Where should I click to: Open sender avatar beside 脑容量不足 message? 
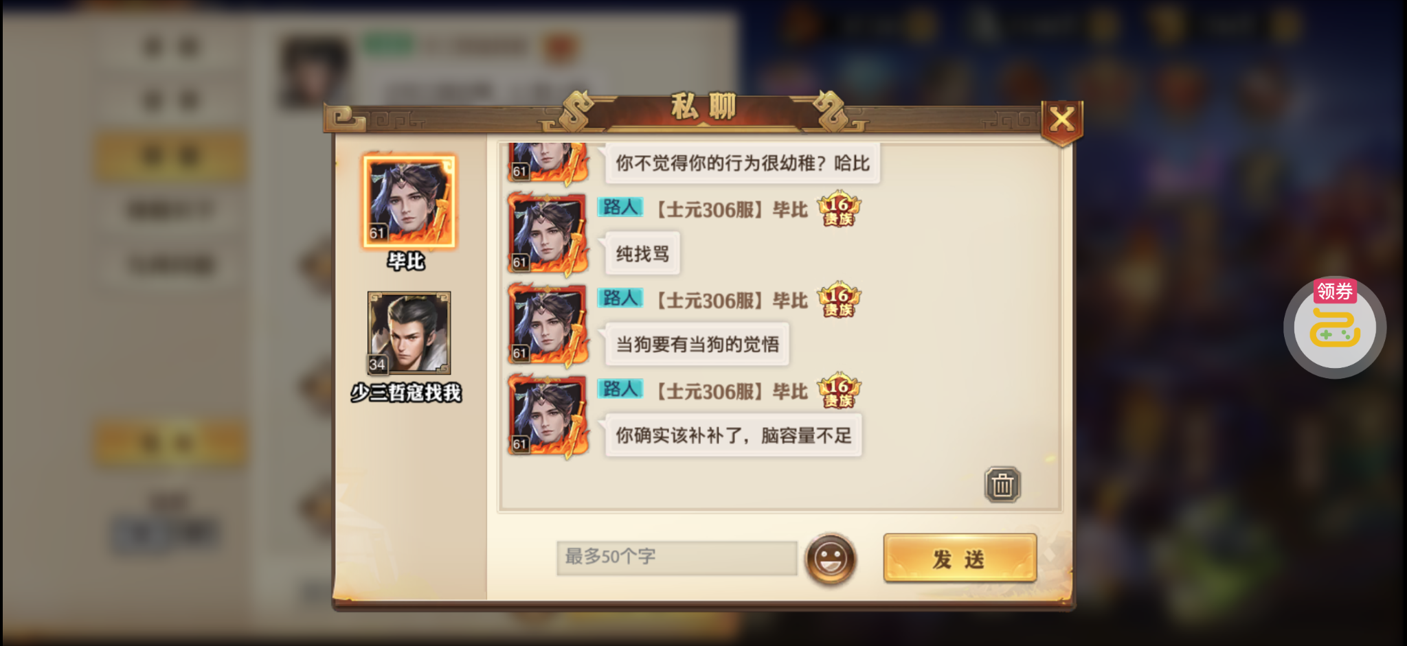click(x=548, y=417)
